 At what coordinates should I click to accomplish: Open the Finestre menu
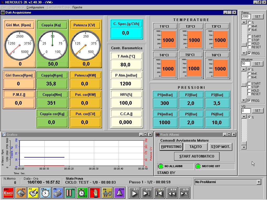click(77, 7)
